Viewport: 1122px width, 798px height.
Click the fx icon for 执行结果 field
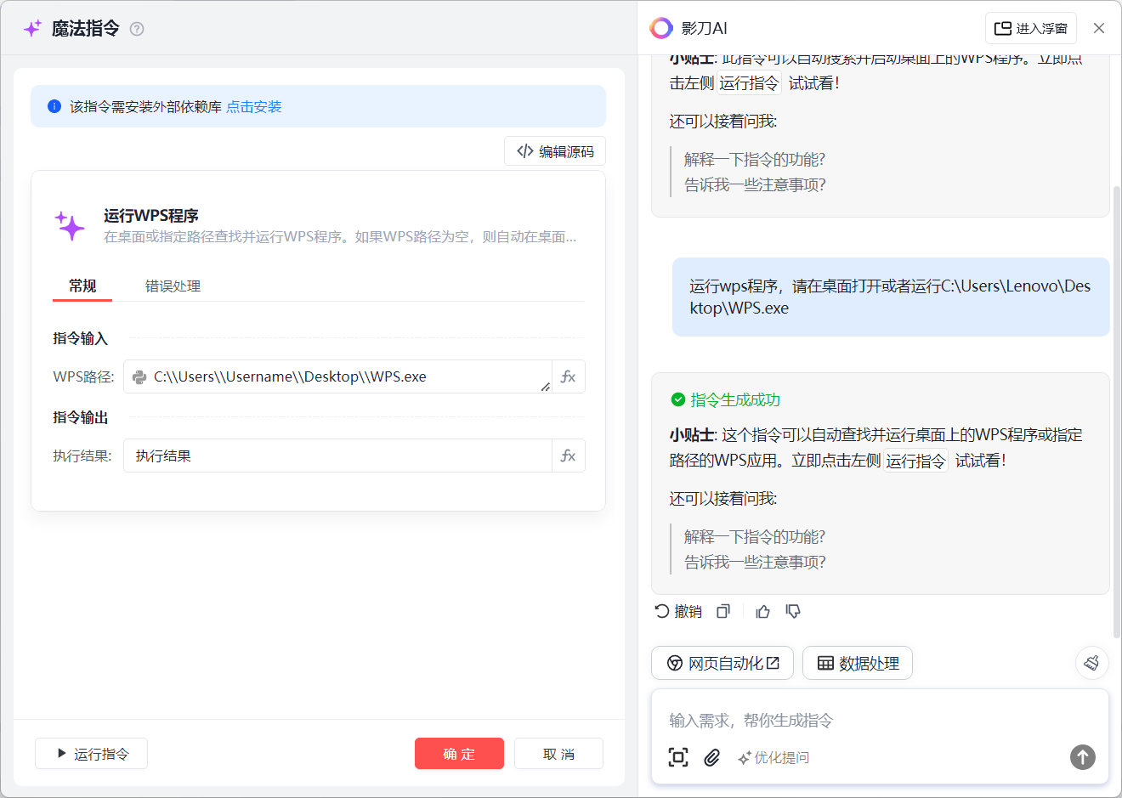pos(569,456)
